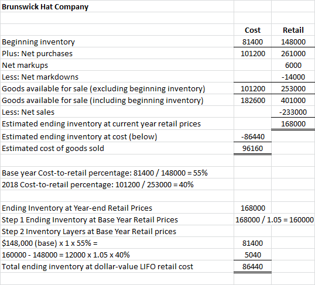Select Net markups value 6000
Image resolution: width=315 pixels, height=285 pixels.
pyautogui.click(x=293, y=66)
